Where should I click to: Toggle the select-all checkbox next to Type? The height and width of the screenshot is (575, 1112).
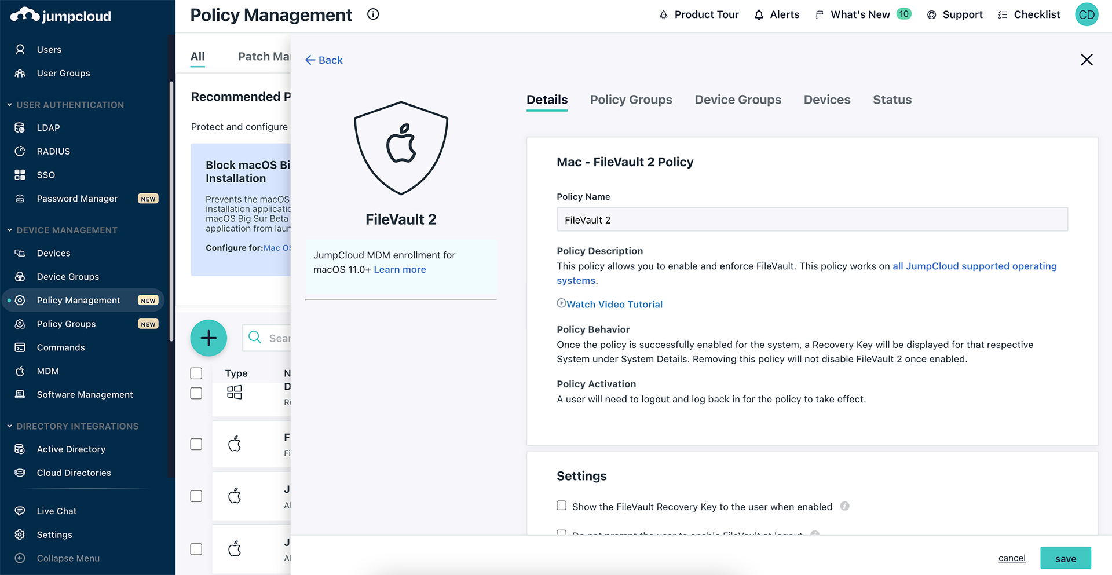pos(196,373)
